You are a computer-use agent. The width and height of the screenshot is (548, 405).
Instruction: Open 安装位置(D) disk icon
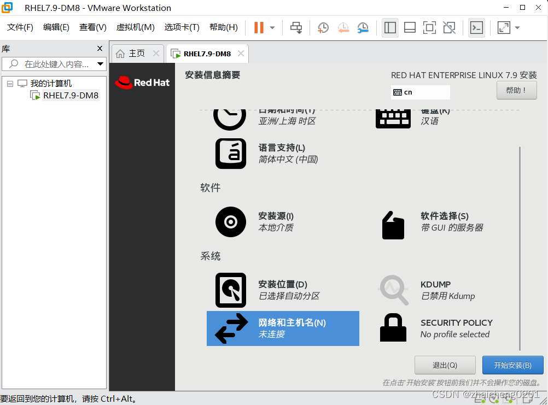[x=231, y=290]
